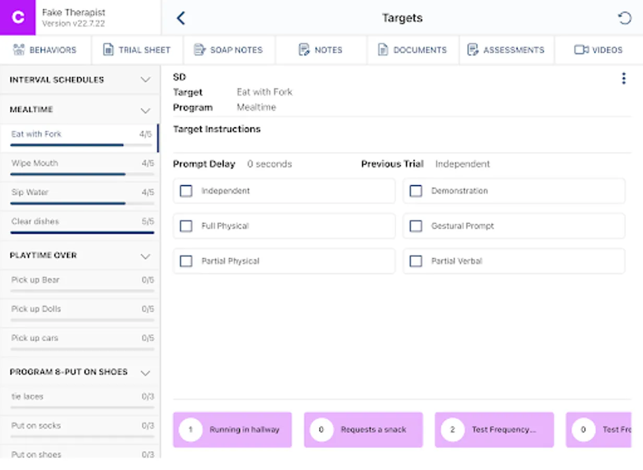This screenshot has width=643, height=470.
Task: Tap the Requests a snack counter button
Action: (363, 430)
